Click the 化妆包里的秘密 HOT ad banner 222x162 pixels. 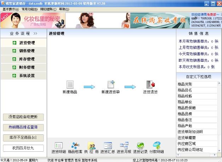tap(33, 21)
